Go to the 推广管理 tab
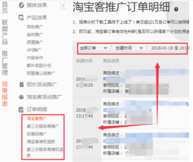Viewport: 193px width, 162px height. (x=5, y=63)
